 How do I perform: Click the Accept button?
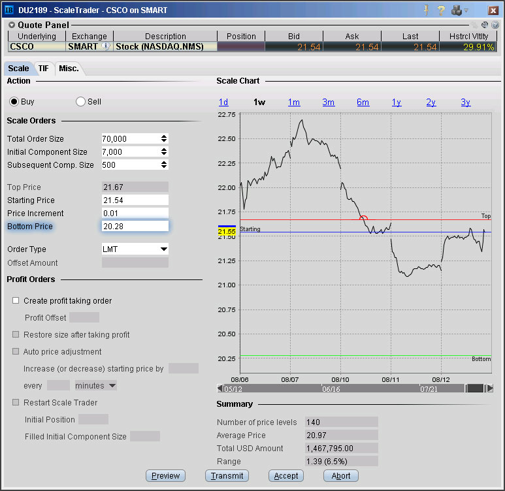click(x=286, y=475)
